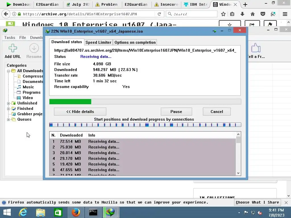
Task: Open the File menu in IDM
Action: coord(23,38)
